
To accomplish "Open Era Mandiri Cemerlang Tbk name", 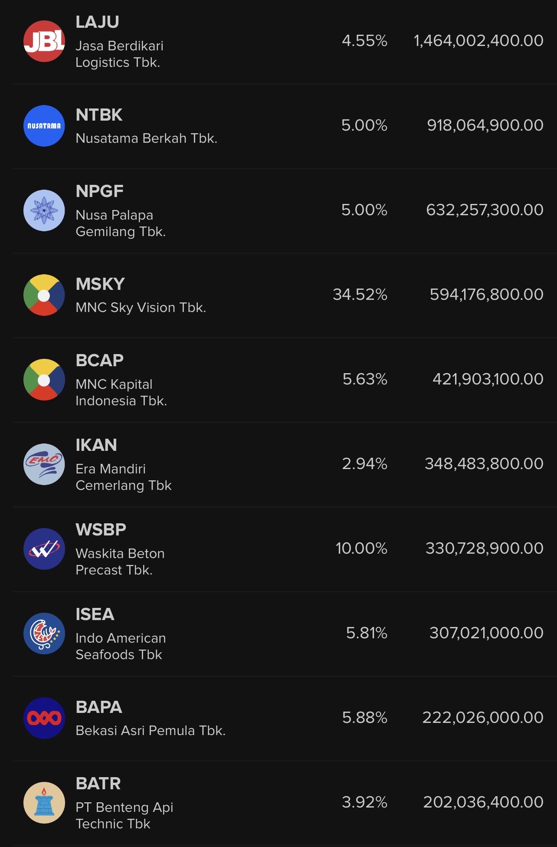I will coord(124,477).
